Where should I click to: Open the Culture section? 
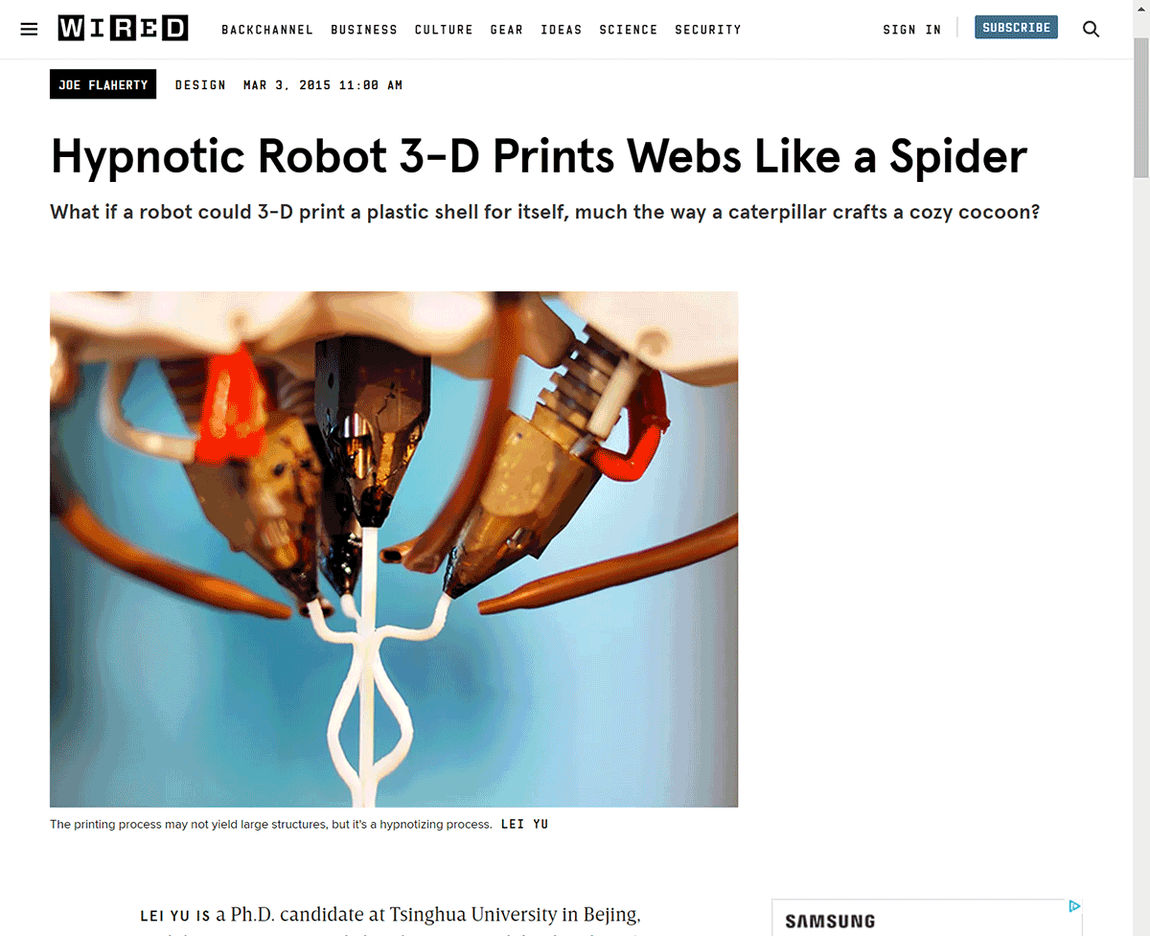[x=444, y=30]
